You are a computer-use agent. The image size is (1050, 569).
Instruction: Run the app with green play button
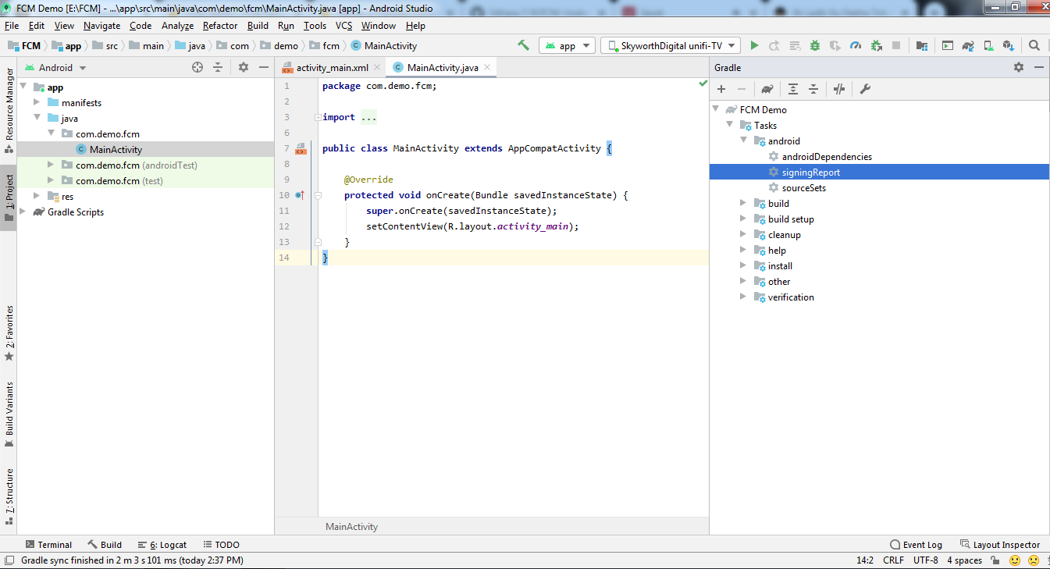pyautogui.click(x=754, y=46)
